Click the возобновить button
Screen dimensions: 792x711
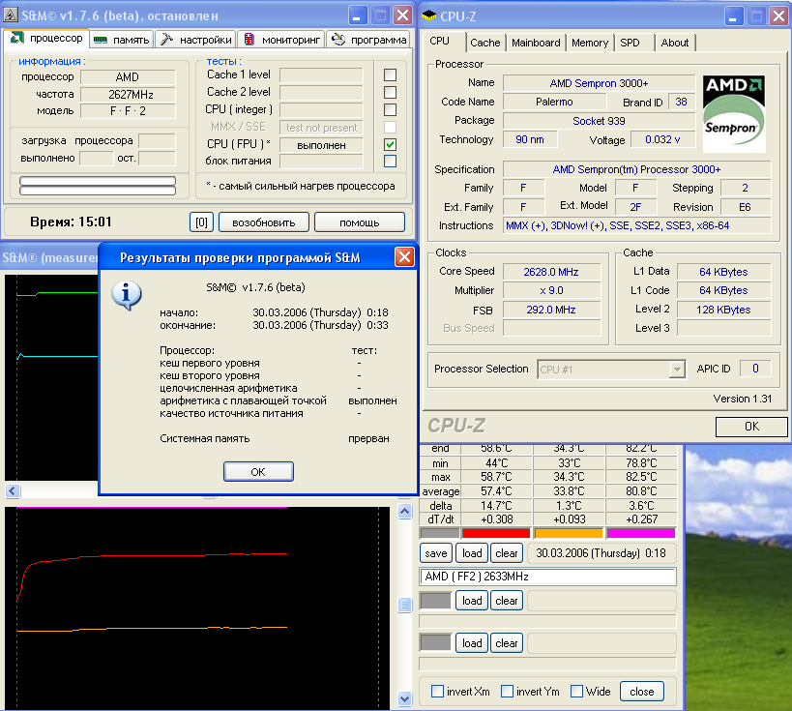tap(264, 222)
